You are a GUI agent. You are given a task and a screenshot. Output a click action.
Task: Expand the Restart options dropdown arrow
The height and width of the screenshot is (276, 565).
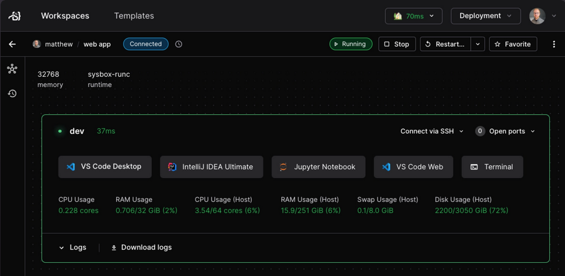[478, 44]
